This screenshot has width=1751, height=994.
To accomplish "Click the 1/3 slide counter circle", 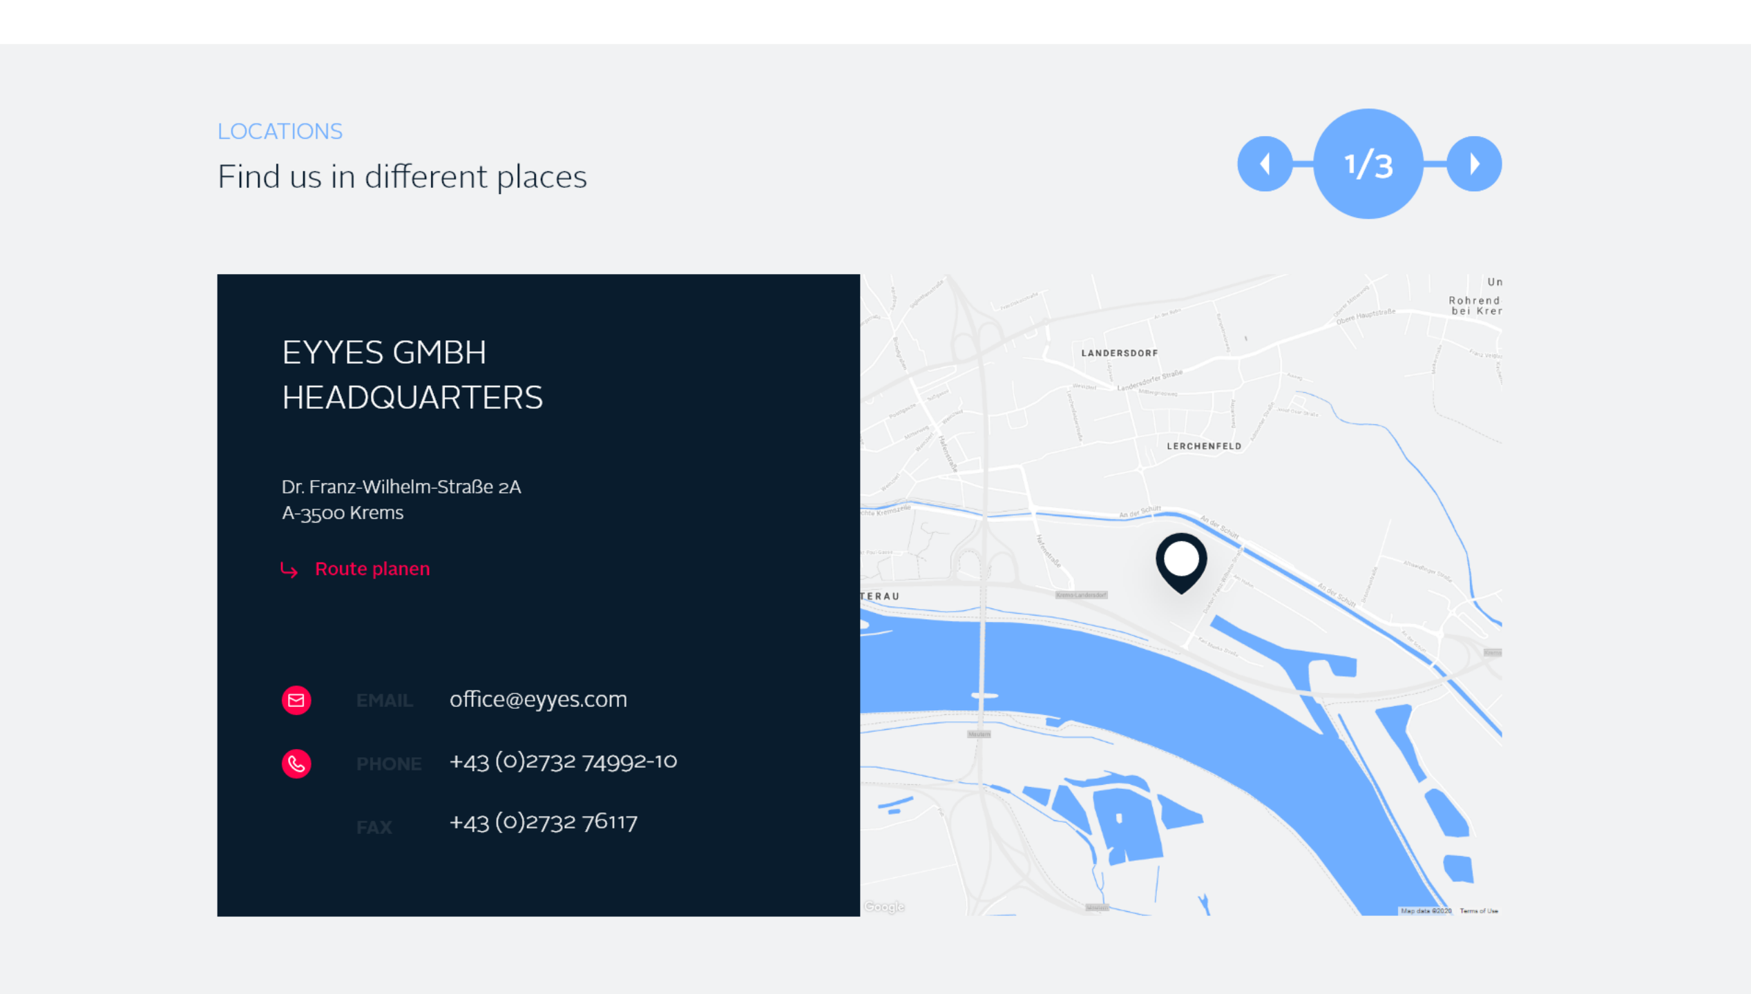I will (1368, 164).
